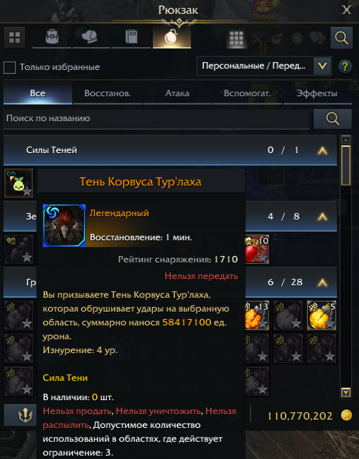Screen dimensions: 359x459
Task: Open the all-items grid view icon
Action: (x=15, y=37)
